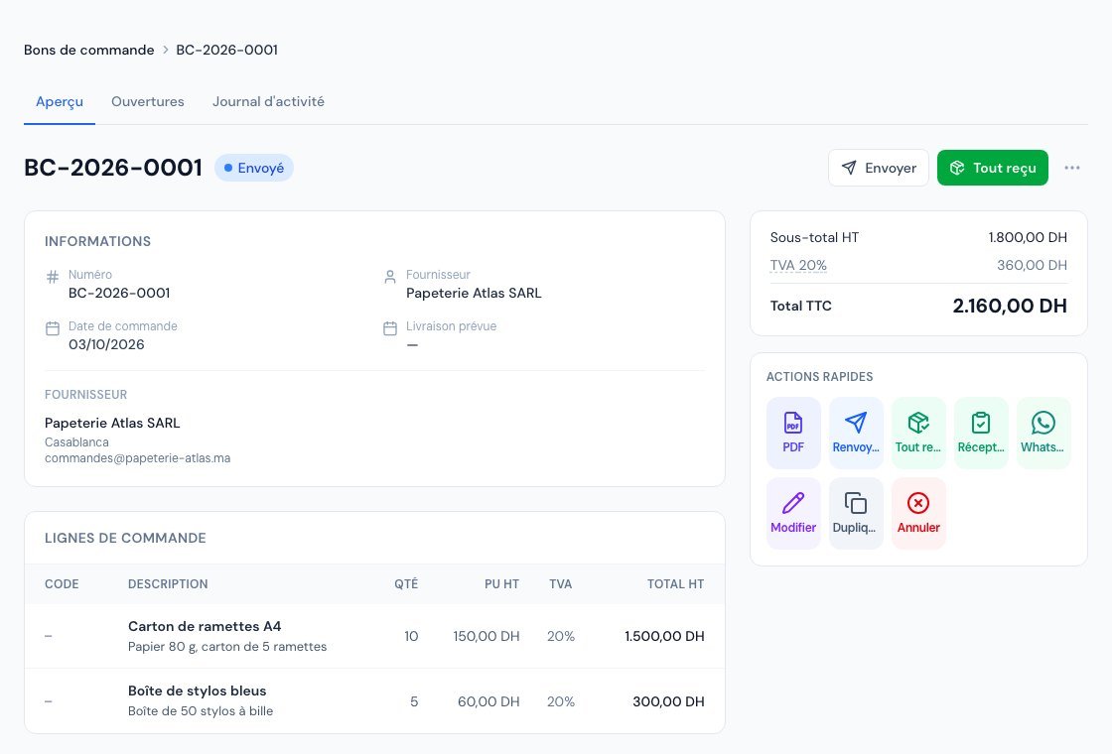Screen dimensions: 1112x754
Task: Click the 300,00 DH line total
Action: [x=669, y=701]
